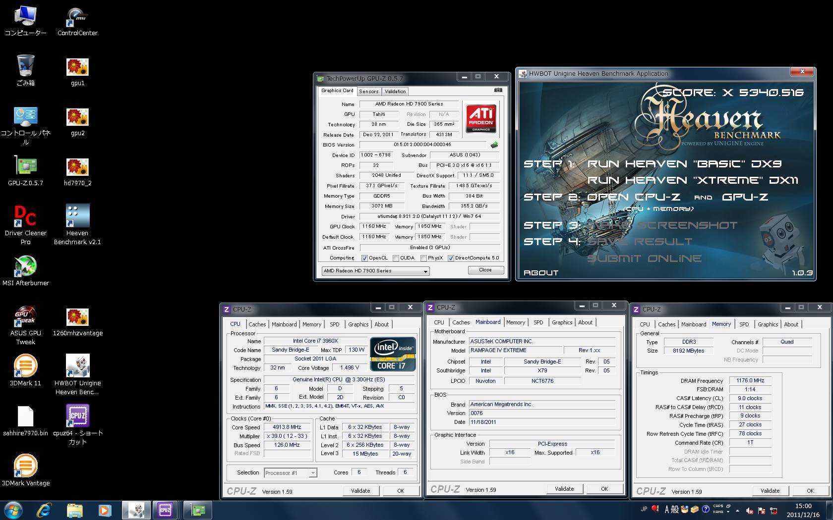The height and width of the screenshot is (520, 833).
Task: Switch to Sensors tab in GPU-Z
Action: (x=368, y=92)
